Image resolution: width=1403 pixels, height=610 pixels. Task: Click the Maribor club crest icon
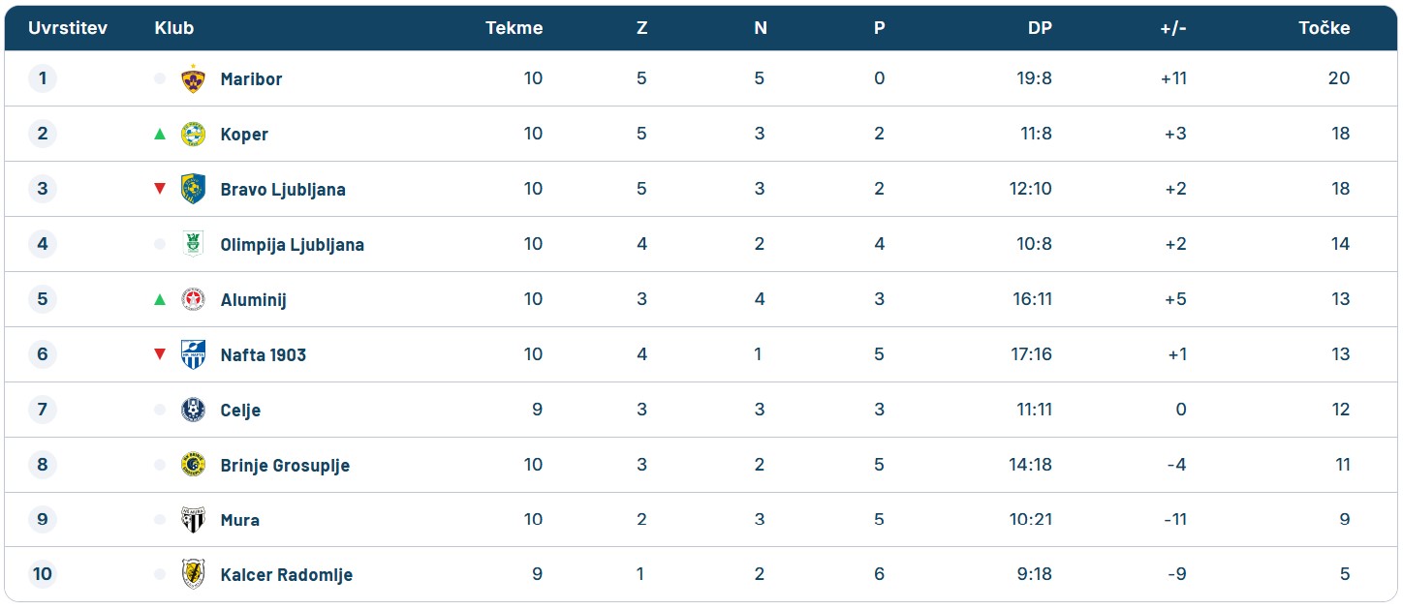pyautogui.click(x=194, y=78)
